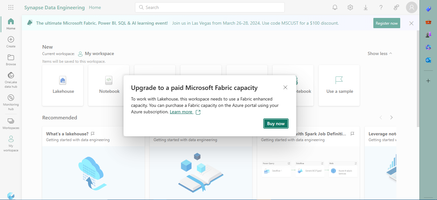The image size is (437, 200).
Task: Click the Buy now button
Action: pos(276,124)
